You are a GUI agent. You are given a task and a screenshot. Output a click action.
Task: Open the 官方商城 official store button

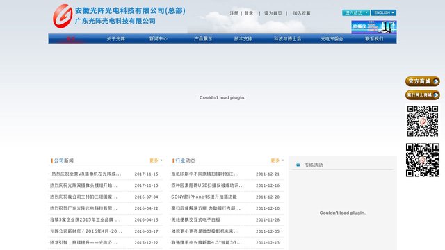(x=423, y=81)
